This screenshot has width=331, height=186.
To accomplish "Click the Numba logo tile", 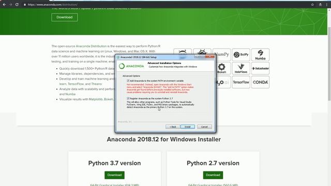I will point(260,55).
